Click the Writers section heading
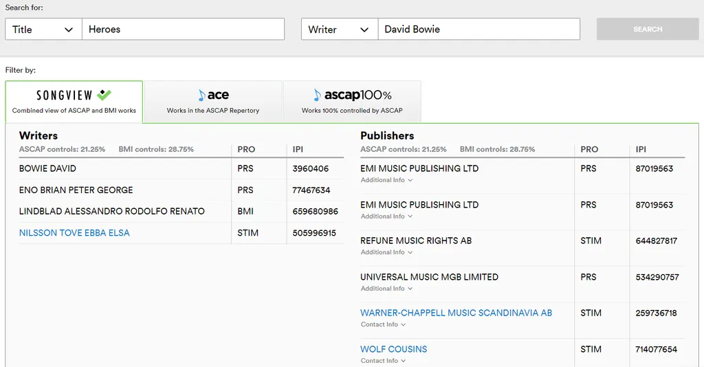The image size is (704, 367). click(x=38, y=135)
